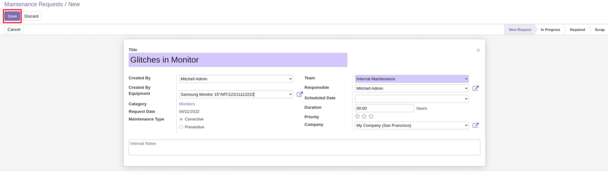
Task: Click the Scheduled Date label
Action: (x=320, y=98)
